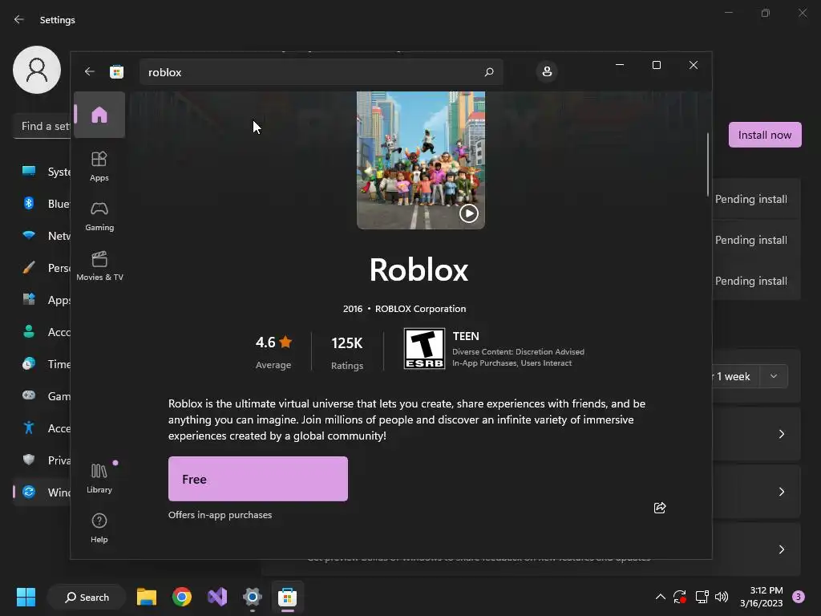Click the 125K Ratings count
The width and height of the screenshot is (821, 616).
pyautogui.click(x=347, y=352)
